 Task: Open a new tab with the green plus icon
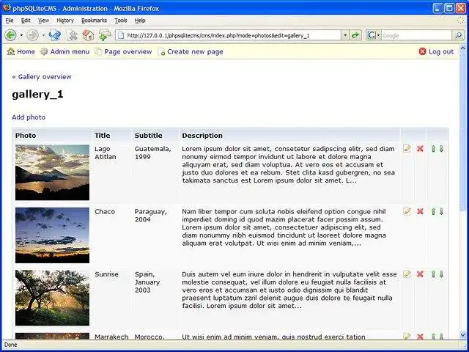click(x=105, y=35)
